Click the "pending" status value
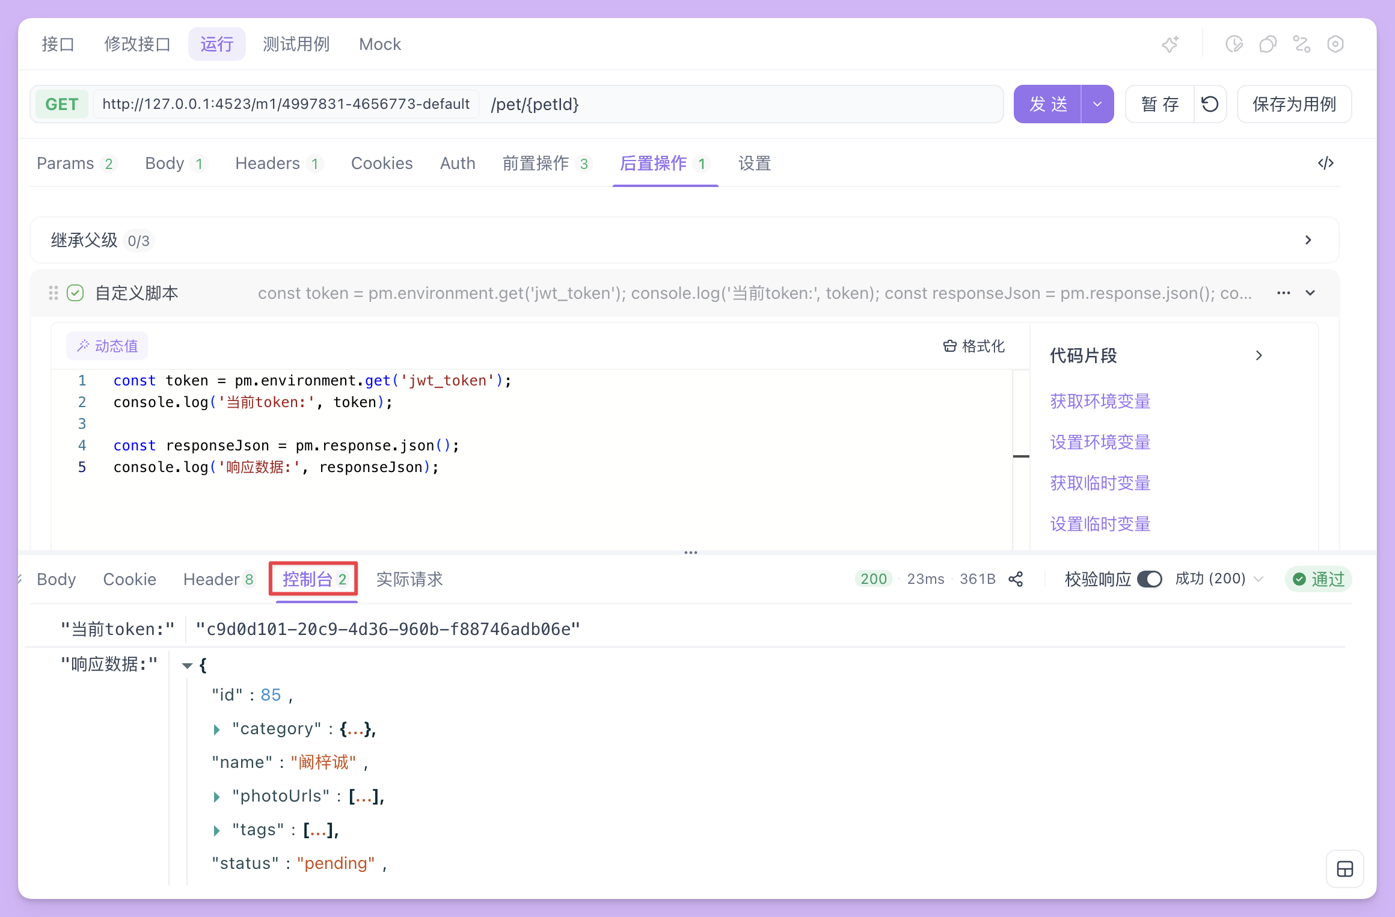This screenshot has width=1395, height=917. coord(336,863)
